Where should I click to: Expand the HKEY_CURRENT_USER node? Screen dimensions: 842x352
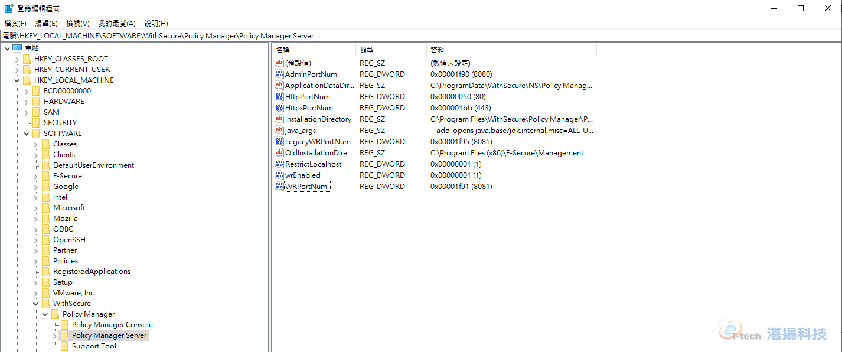pos(16,70)
